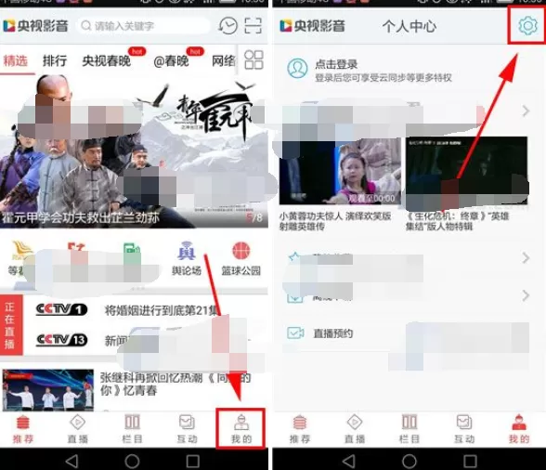Open settings gear in 个人中心
Screen dimensions: 546x470
click(527, 26)
